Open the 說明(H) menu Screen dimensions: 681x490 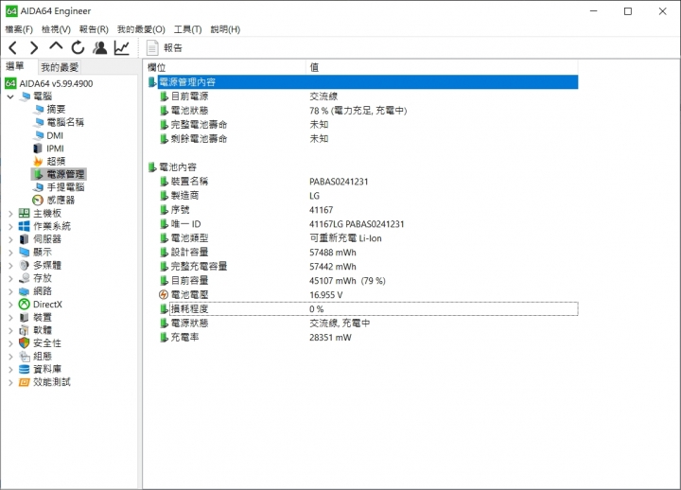225,29
